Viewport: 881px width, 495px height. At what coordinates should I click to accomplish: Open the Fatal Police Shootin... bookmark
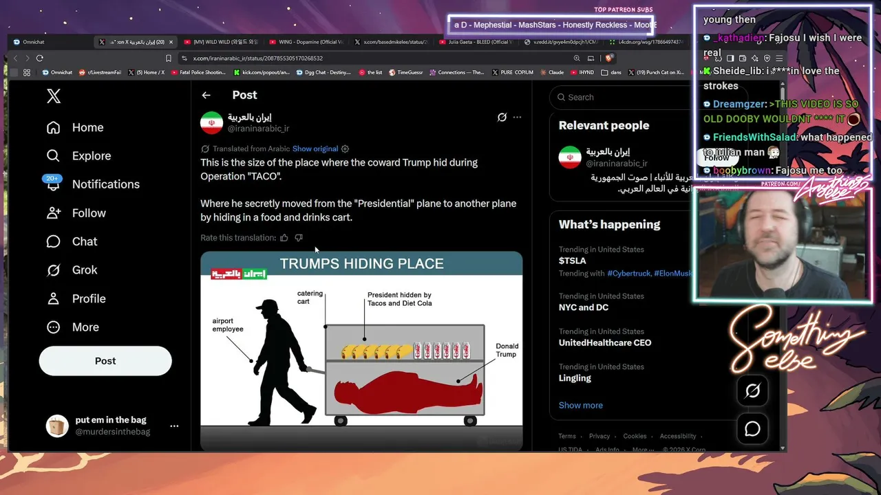(x=198, y=72)
